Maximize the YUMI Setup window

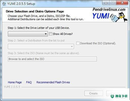[x=113, y=3]
